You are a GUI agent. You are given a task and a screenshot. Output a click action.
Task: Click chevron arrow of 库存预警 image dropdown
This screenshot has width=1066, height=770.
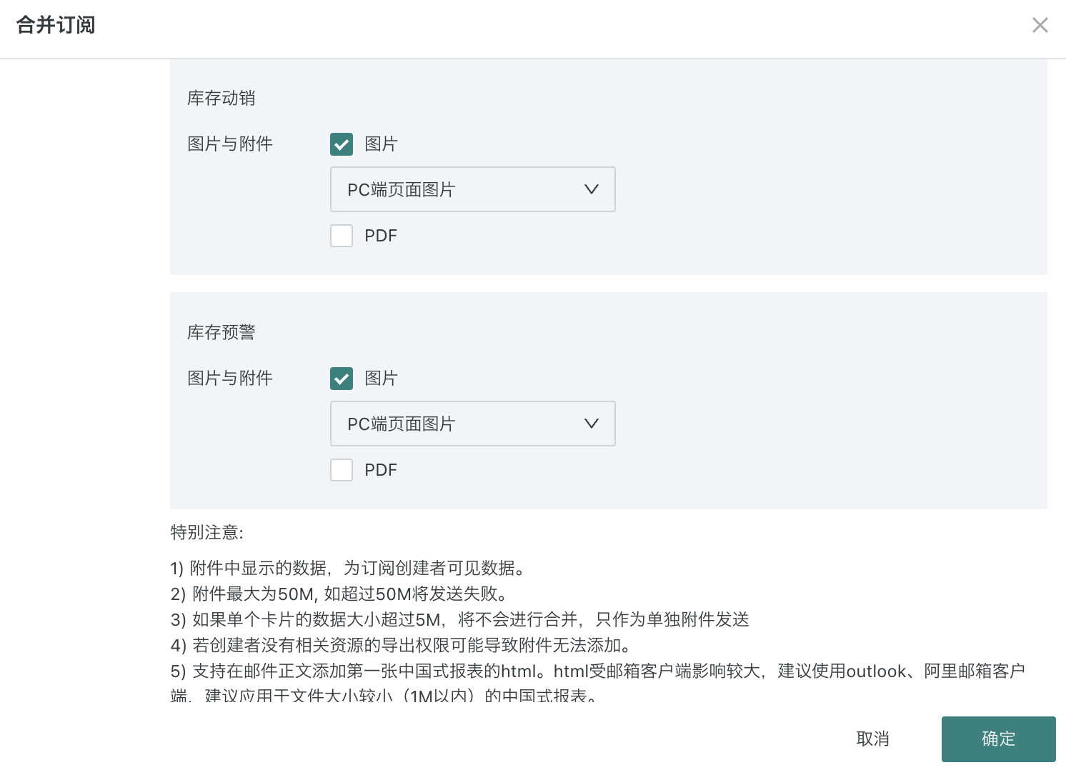[x=591, y=424]
